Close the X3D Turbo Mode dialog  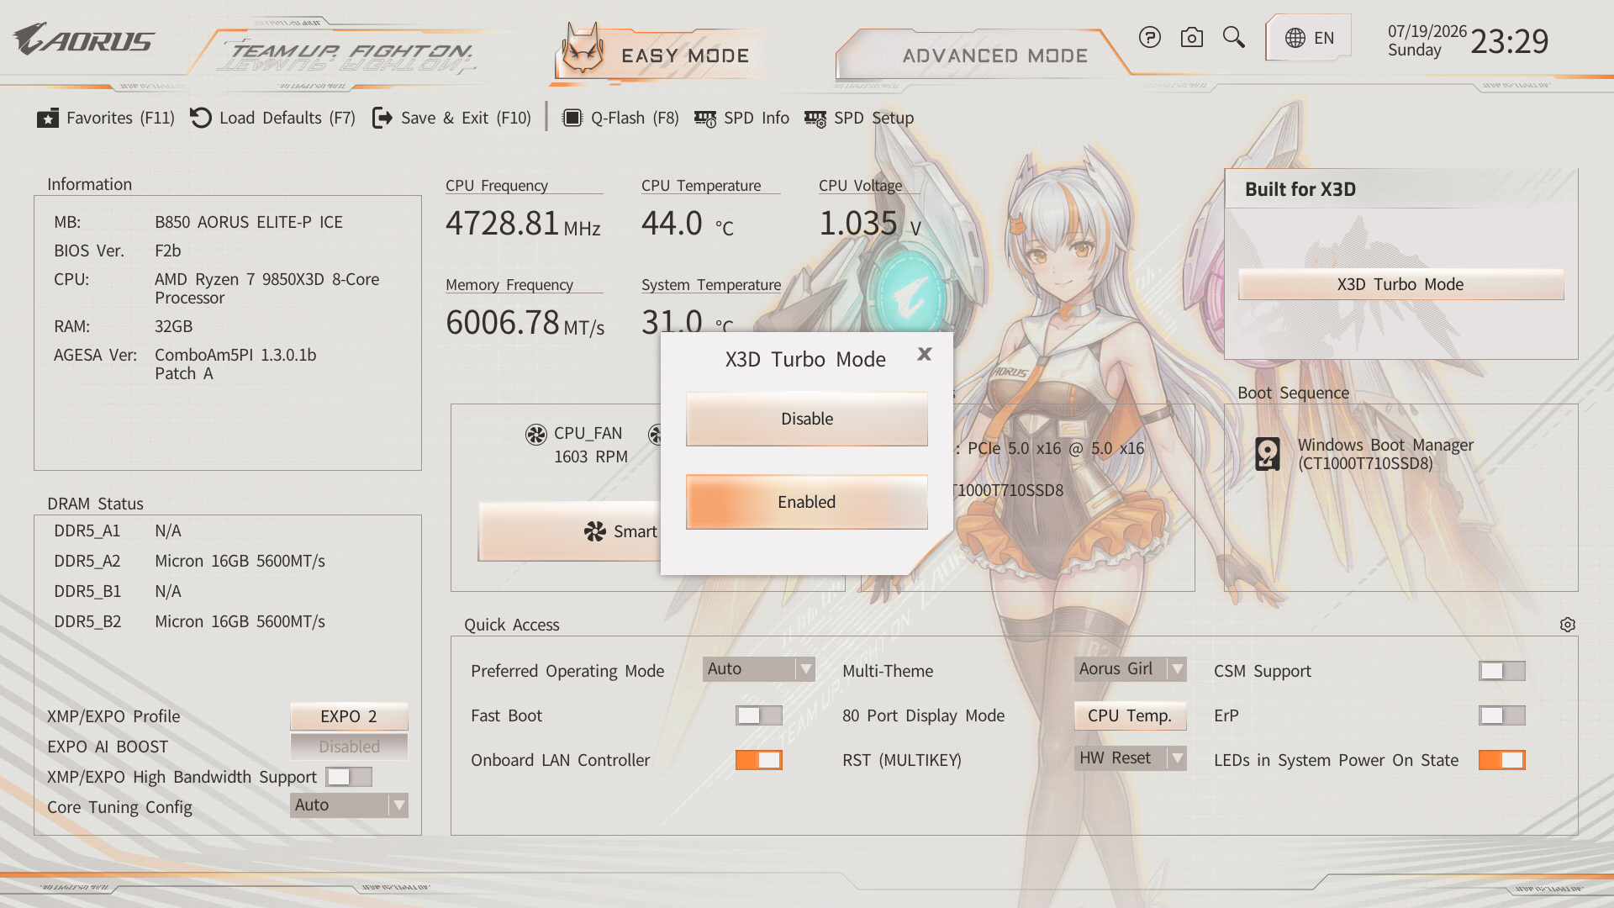(x=925, y=354)
